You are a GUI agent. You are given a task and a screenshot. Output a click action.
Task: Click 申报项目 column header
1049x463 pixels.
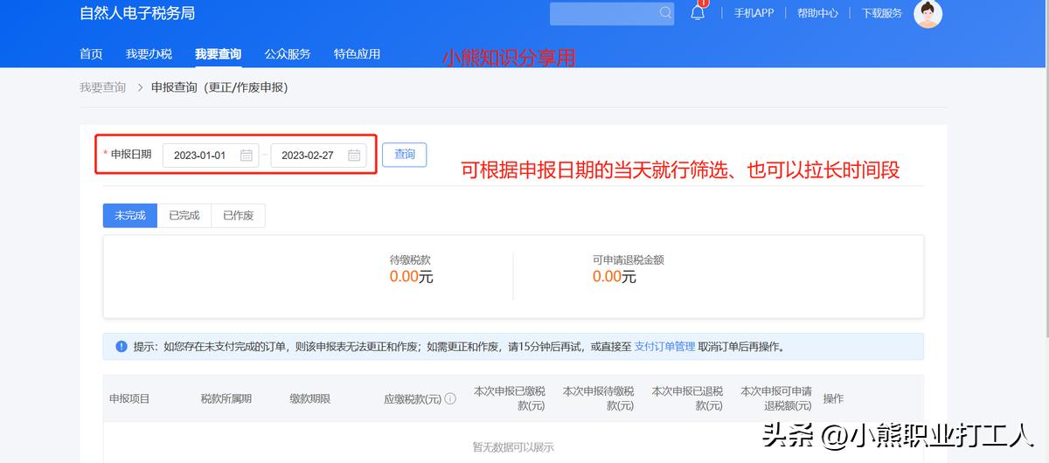pyautogui.click(x=129, y=399)
